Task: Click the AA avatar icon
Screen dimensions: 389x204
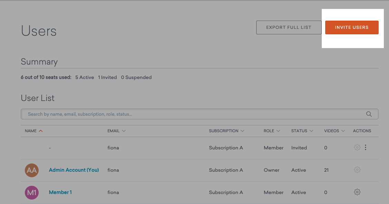Action: [32, 170]
